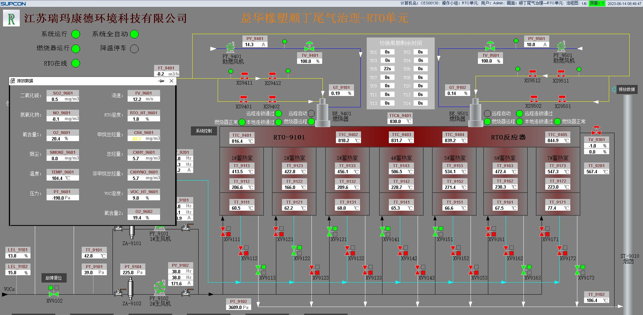Toggle the BE_9501 远程启动 indicator
This screenshot has height=315, width=643.
pyautogui.click(x=487, y=114)
